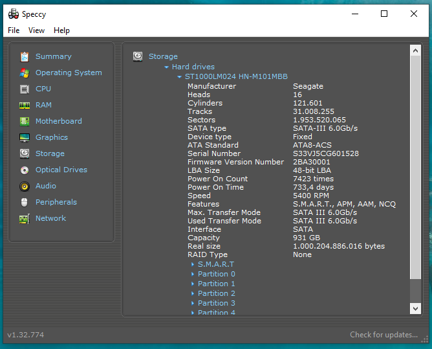The height and width of the screenshot is (349, 432).
Task: Open the View menu
Action: pyautogui.click(x=36, y=30)
